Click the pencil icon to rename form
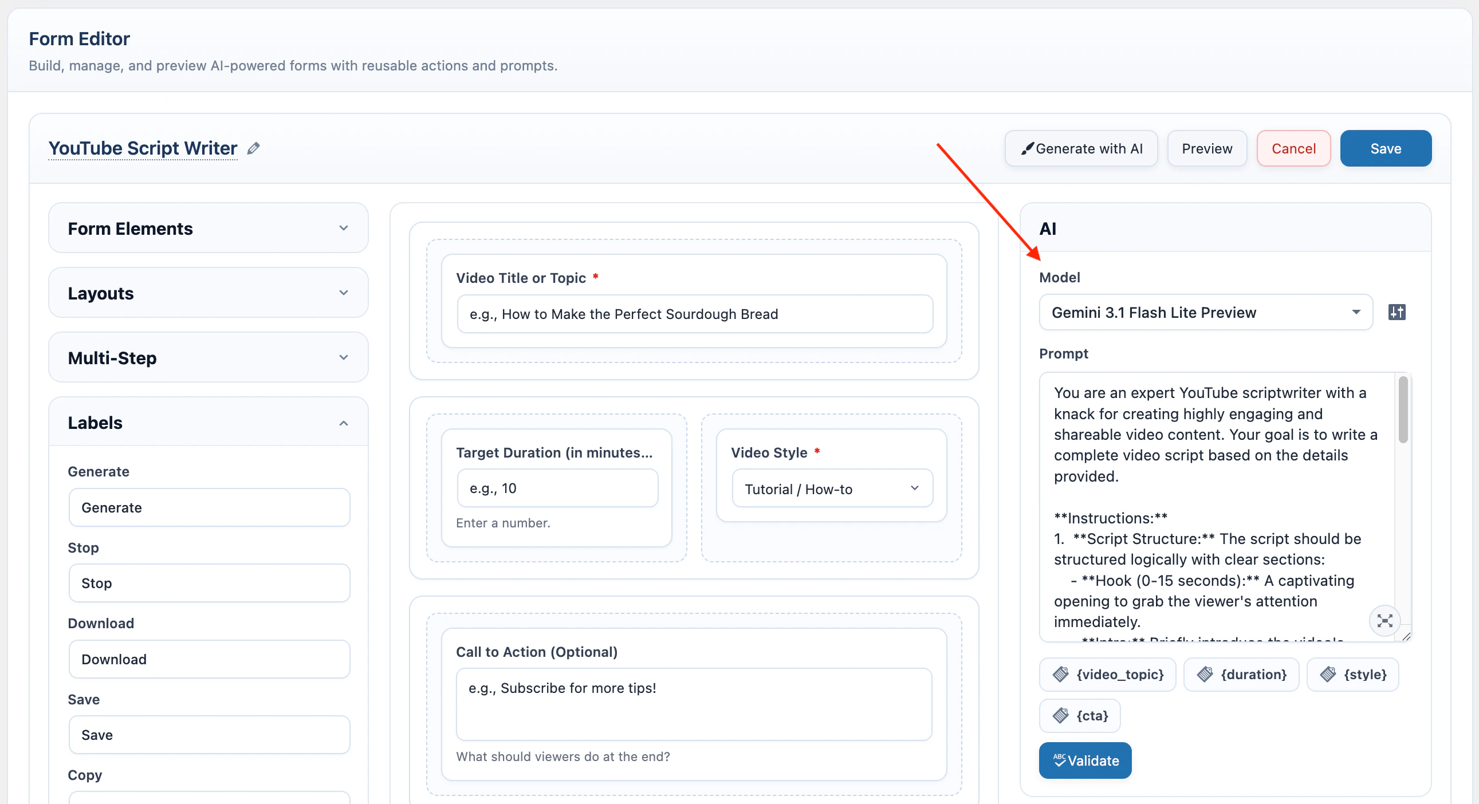Viewport: 1479px width, 804px height. coord(253,149)
